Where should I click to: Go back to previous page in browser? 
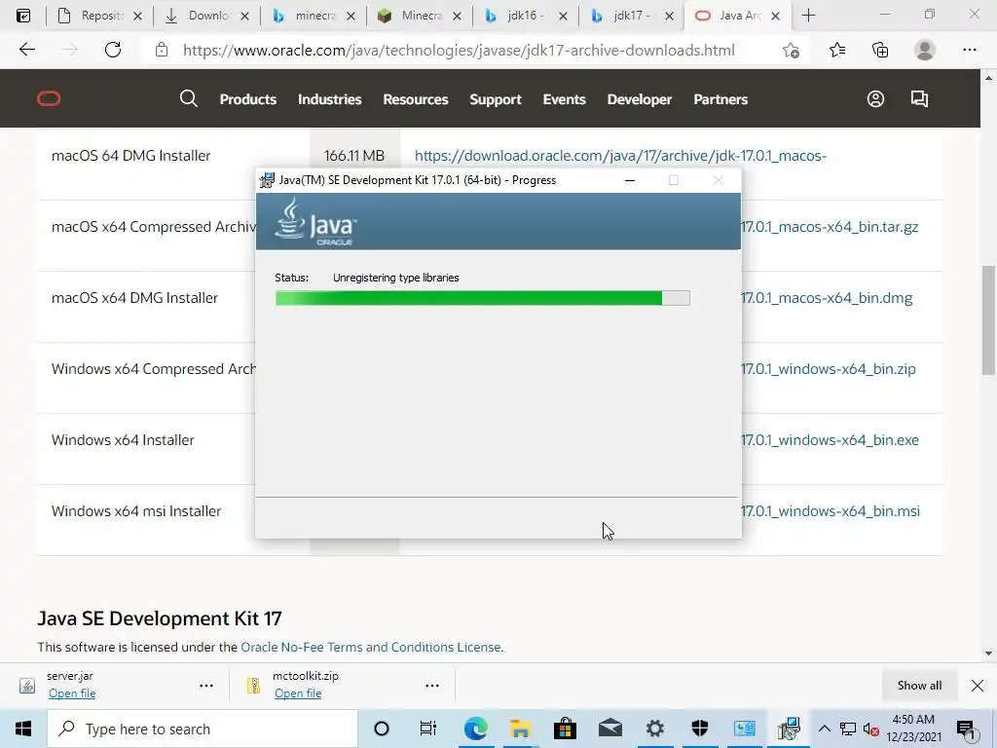[26, 50]
